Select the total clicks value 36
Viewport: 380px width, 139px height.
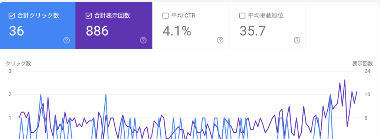[16, 31]
